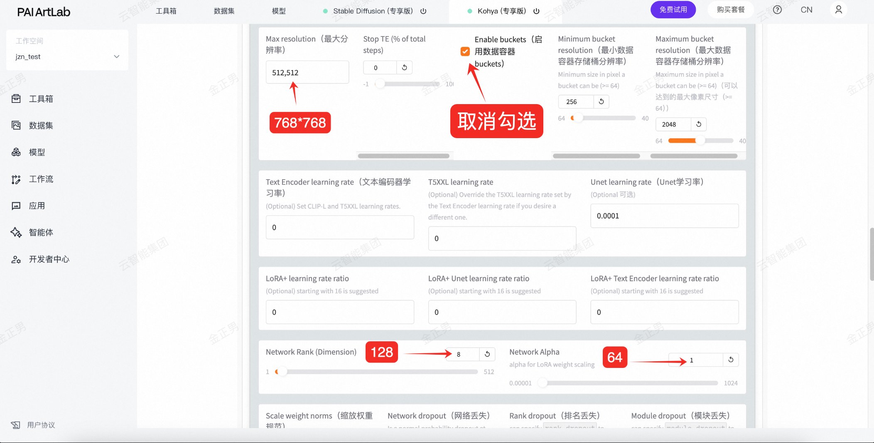The width and height of the screenshot is (874, 443).
Task: Reset the Network Rank value
Action: pos(487,354)
